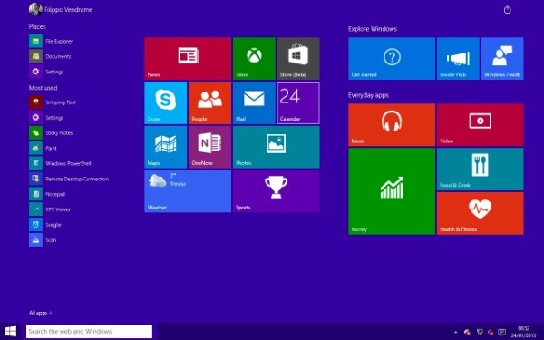Click the volume speaker tray icon

(x=491, y=333)
